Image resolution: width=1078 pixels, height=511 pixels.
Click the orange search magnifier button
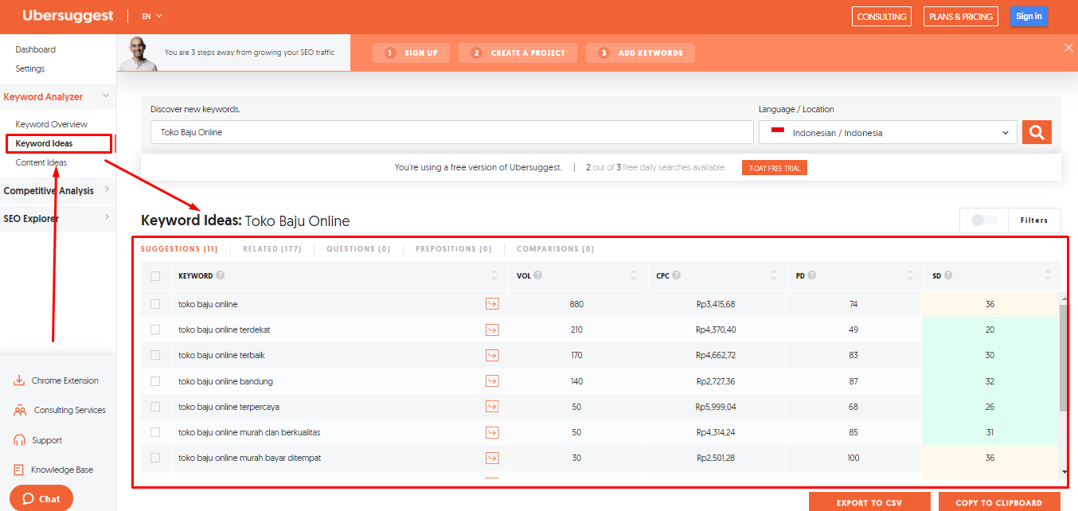pos(1037,132)
